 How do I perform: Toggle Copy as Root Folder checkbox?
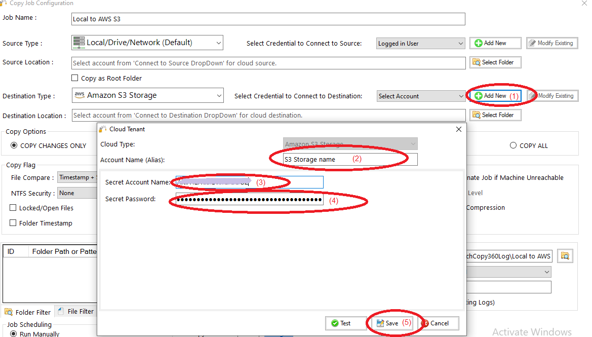[75, 78]
